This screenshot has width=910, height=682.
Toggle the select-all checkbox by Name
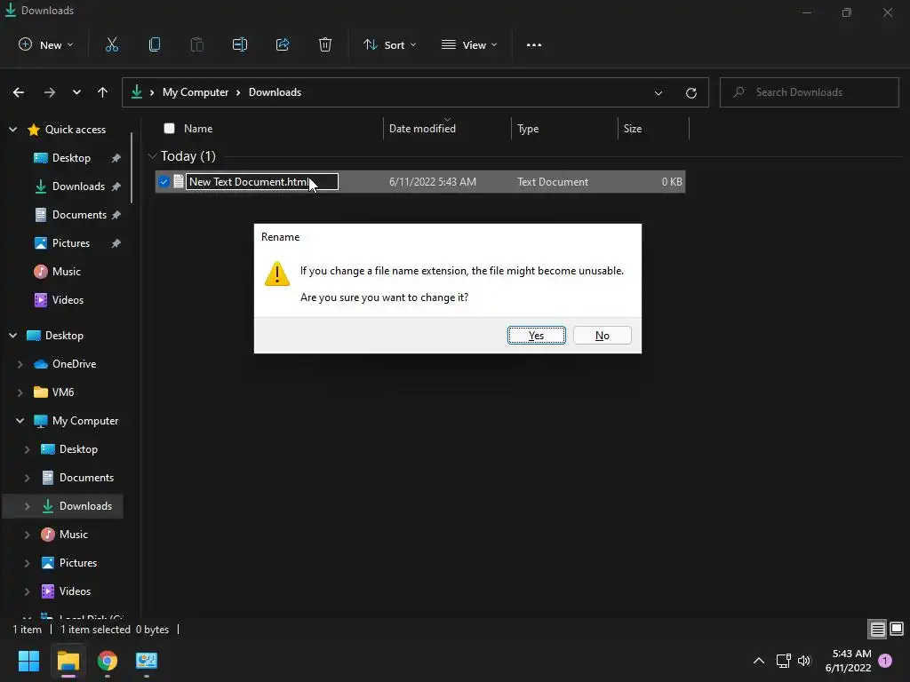point(169,129)
